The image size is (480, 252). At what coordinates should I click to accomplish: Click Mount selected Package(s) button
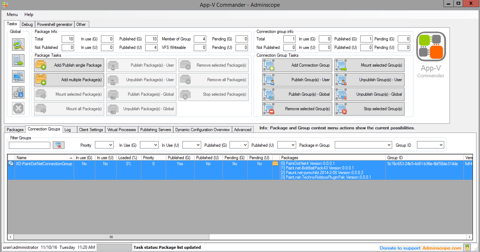[69, 94]
